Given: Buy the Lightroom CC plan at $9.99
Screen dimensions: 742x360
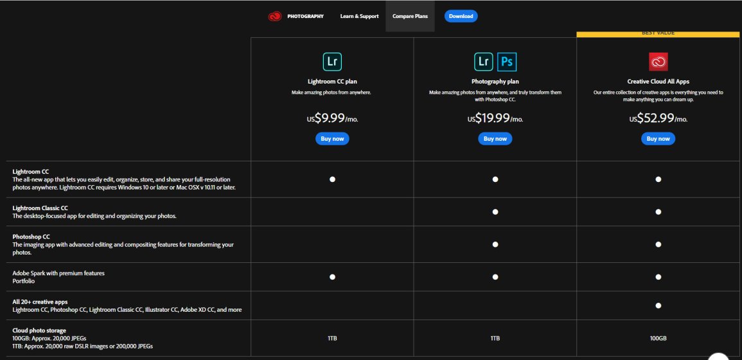Looking at the screenshot, I should click(332, 139).
